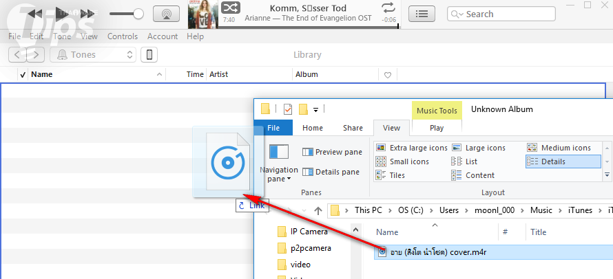Click the playback progress bar
Image resolution: width=613 pixels, height=279 pixels.
[308, 27]
